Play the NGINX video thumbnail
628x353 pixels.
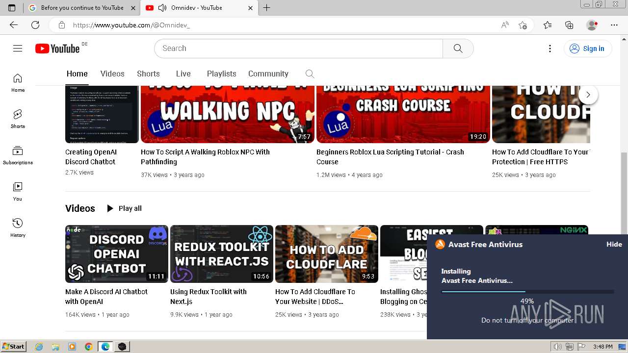coord(537,229)
